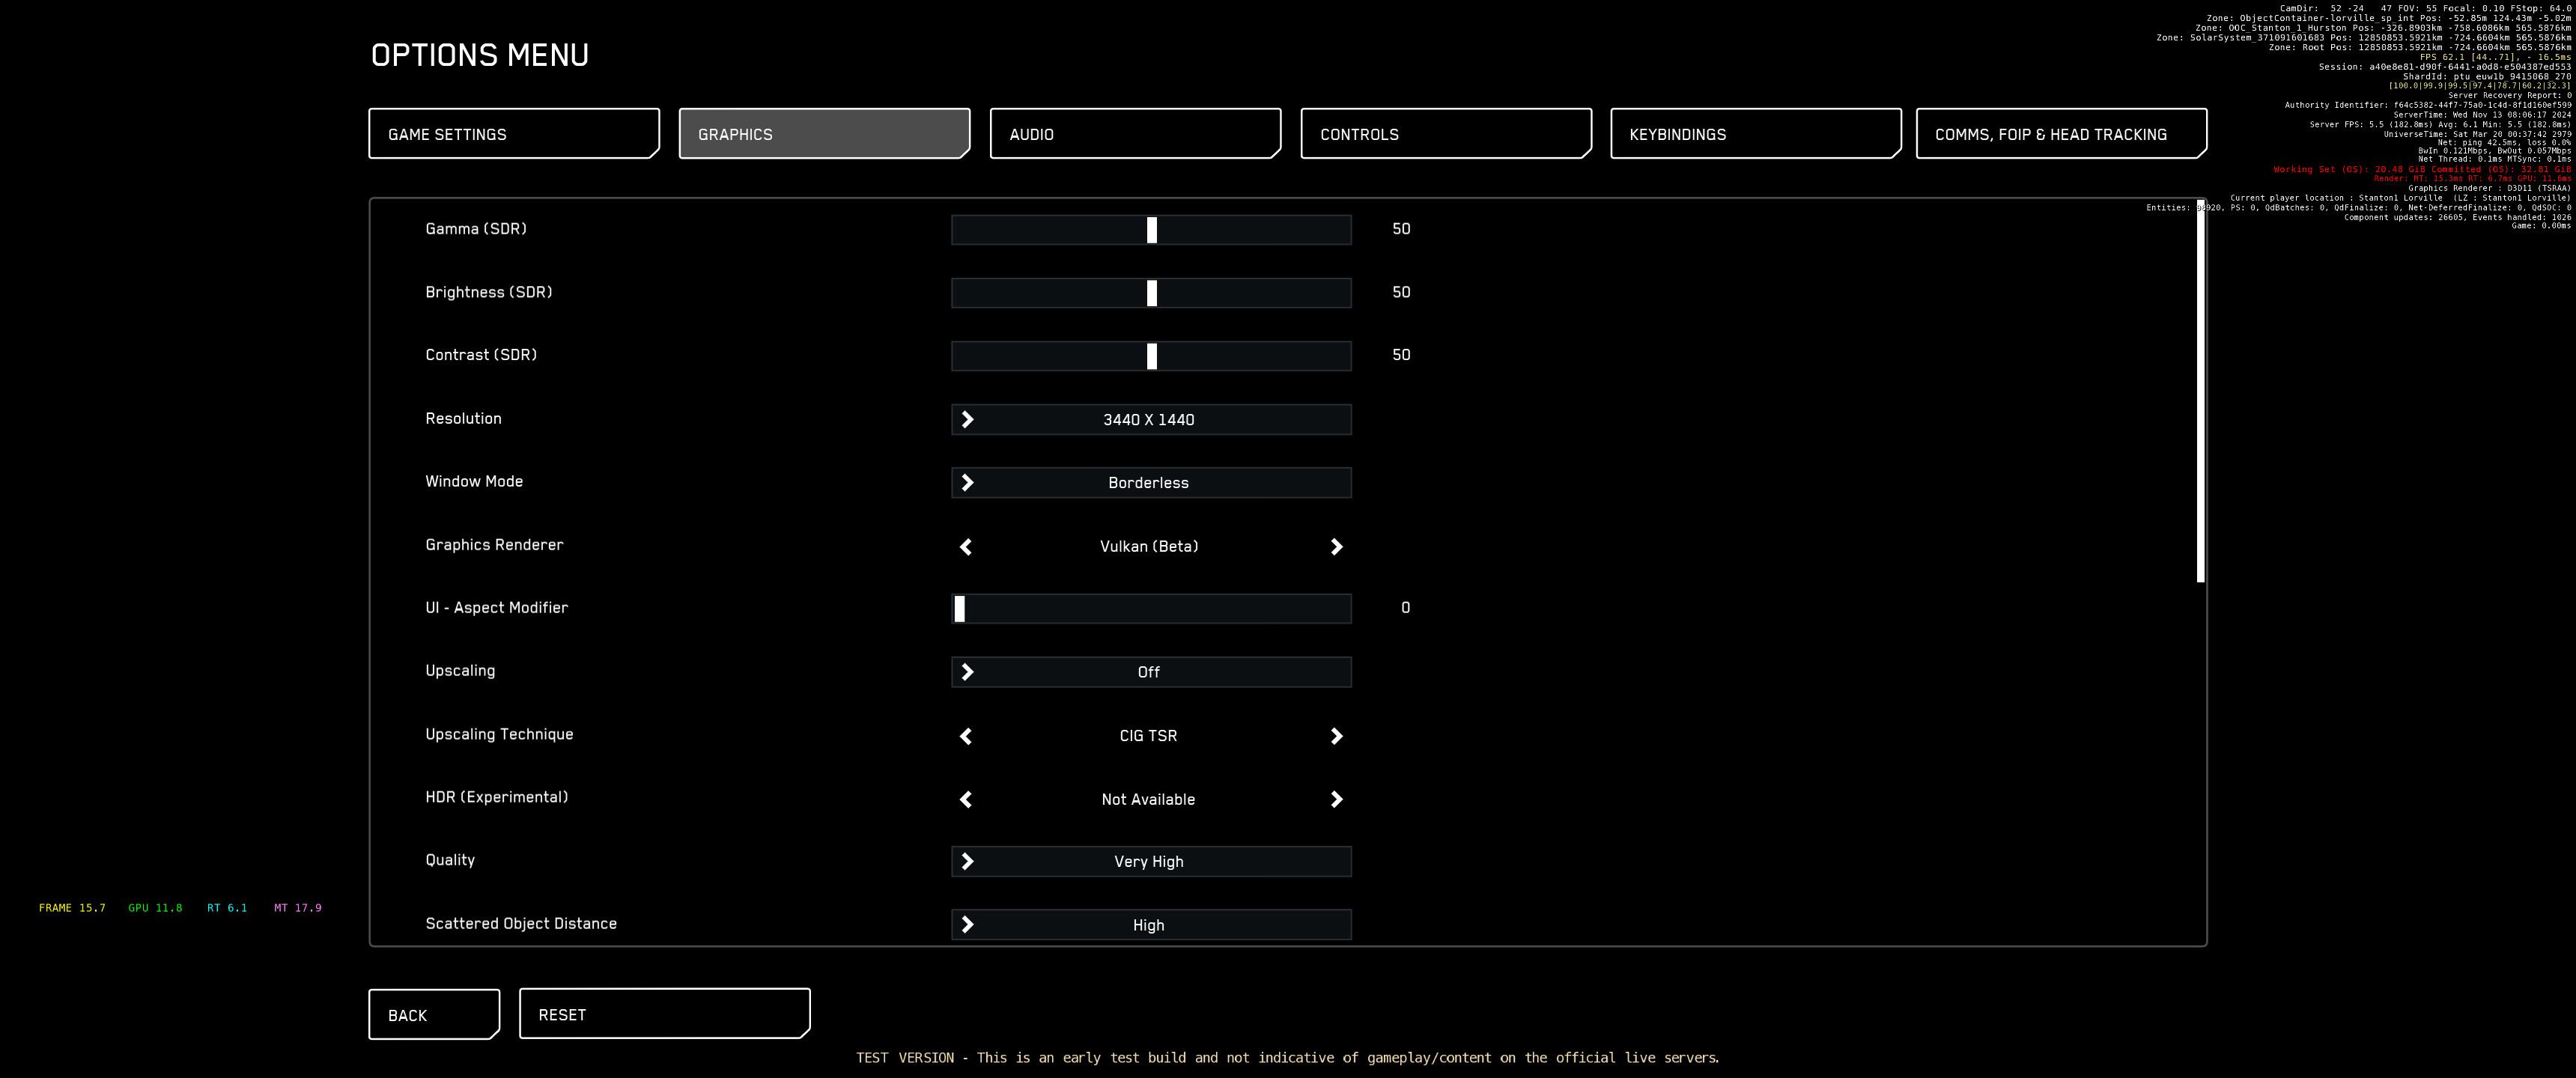This screenshot has height=1078, width=2576.
Task: Click the chevron icon on the Window Mode field
Action: click(x=967, y=483)
